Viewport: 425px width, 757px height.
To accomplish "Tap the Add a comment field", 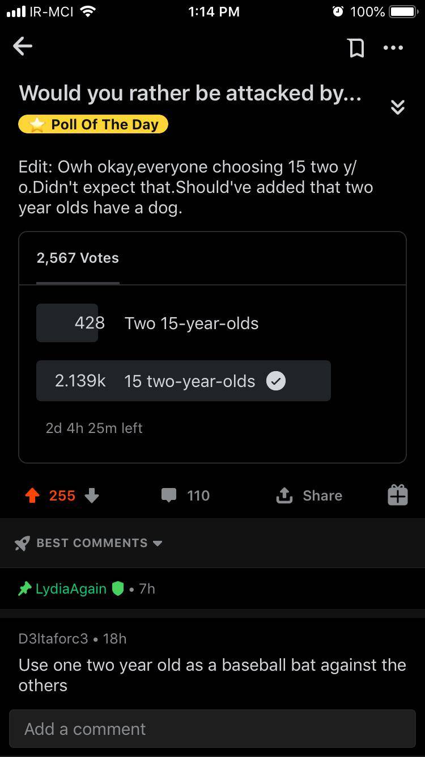I will (212, 729).
